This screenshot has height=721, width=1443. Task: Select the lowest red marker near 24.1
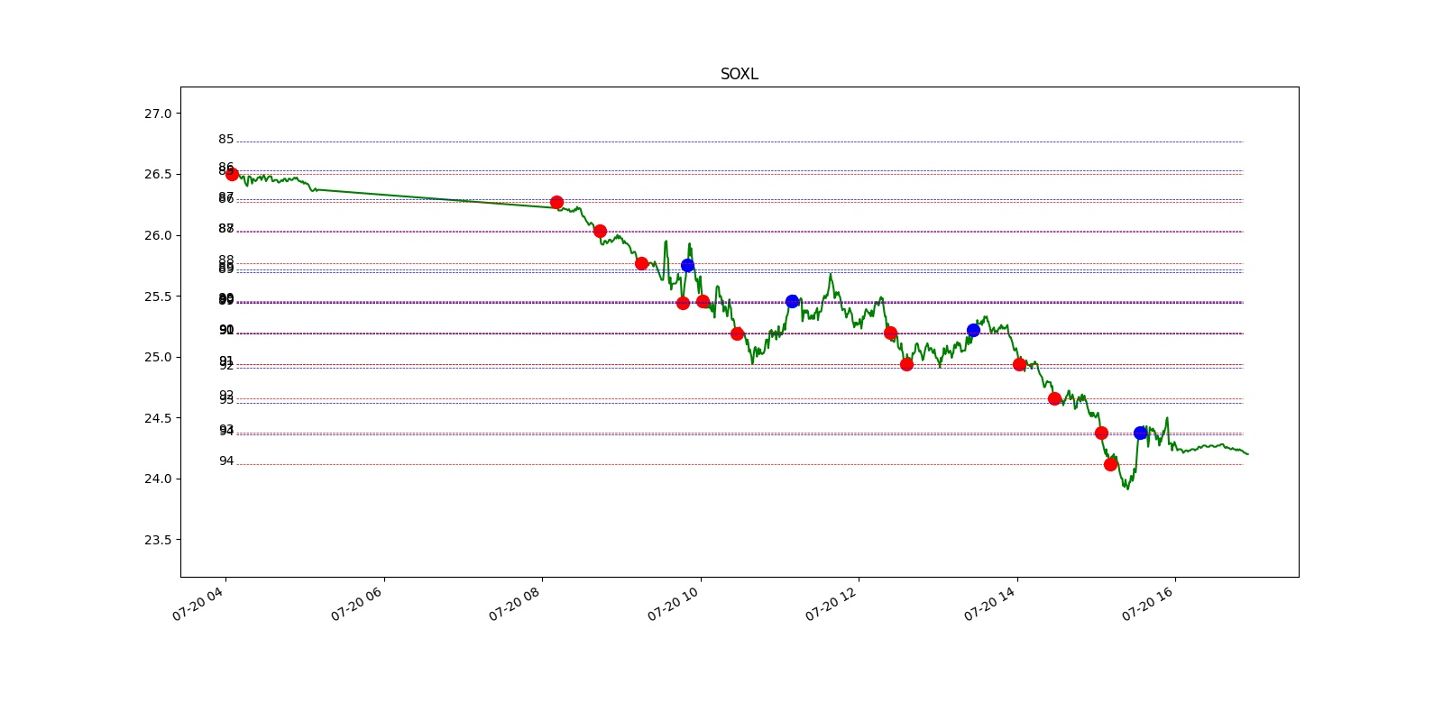(x=1110, y=464)
